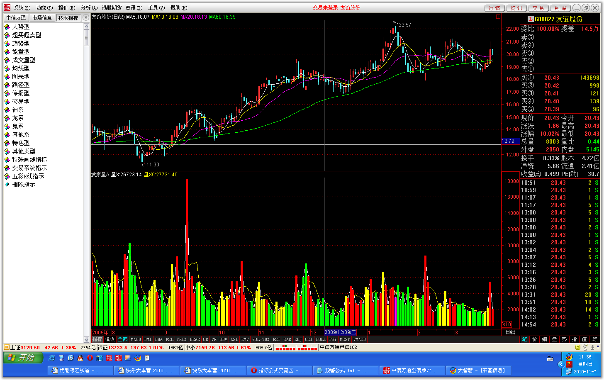Switch to the 模板 tab
This screenshot has width=604, height=380.
pyautogui.click(x=110, y=339)
